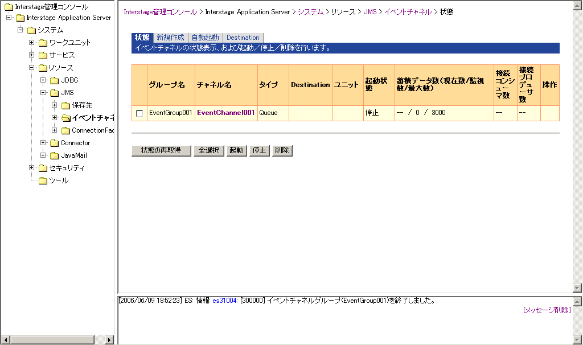Viewport: 583px width, 345px height.
Task: Open the Destination tab
Action: point(243,38)
